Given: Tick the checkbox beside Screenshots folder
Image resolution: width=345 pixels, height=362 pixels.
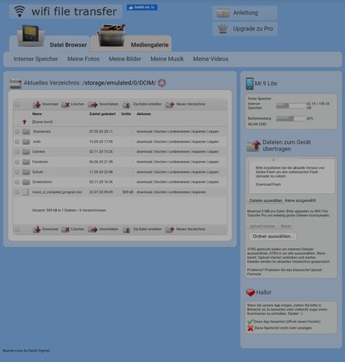Looking at the screenshot, I should coord(17,182).
